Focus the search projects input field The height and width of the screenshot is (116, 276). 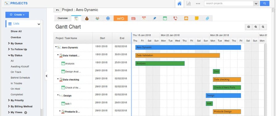click(229, 3)
